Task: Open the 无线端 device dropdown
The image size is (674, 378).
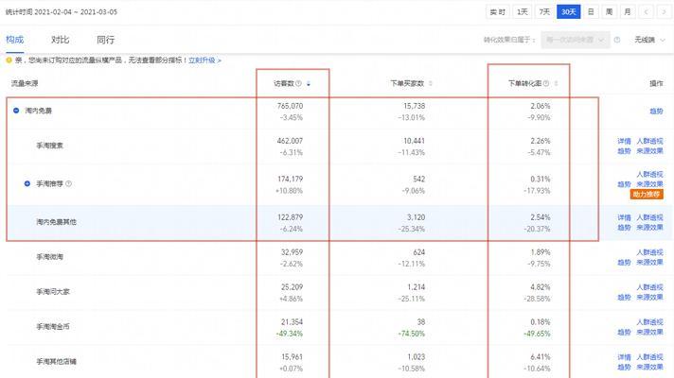Action: tap(649, 40)
